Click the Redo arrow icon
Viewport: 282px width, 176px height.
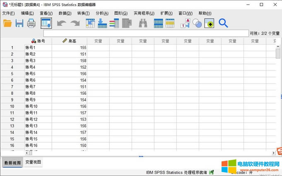(x=75, y=23)
